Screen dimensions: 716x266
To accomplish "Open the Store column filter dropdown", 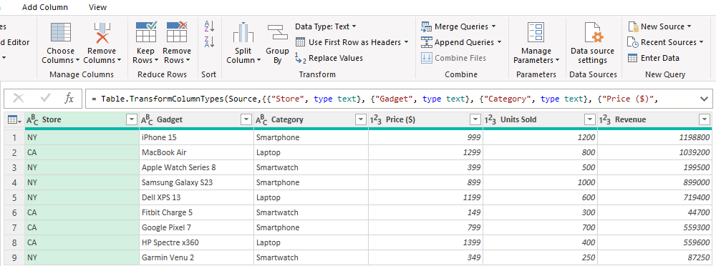I will pos(132,119).
